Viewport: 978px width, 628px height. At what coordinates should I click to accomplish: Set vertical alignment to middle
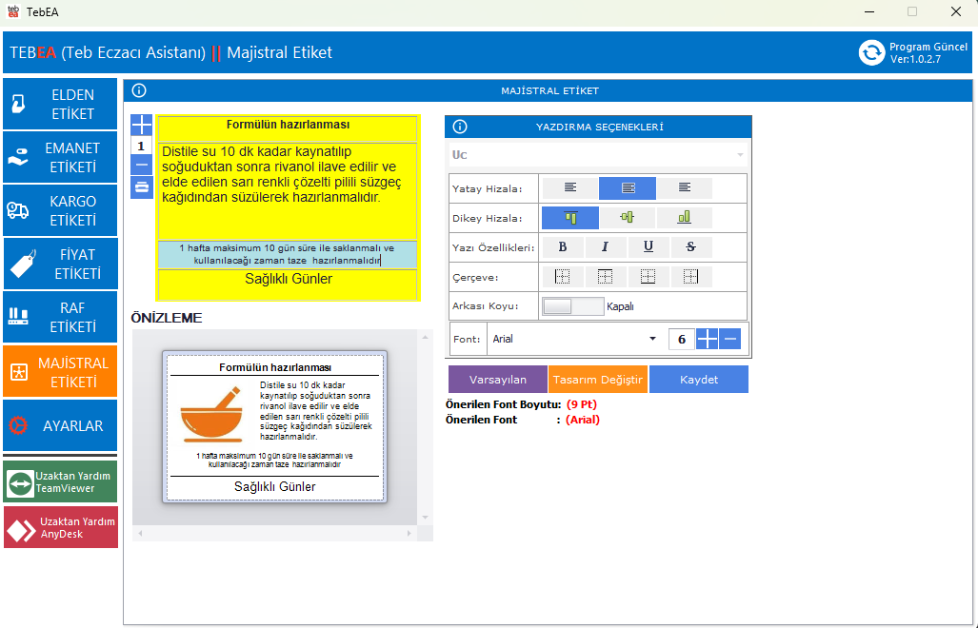click(x=627, y=218)
